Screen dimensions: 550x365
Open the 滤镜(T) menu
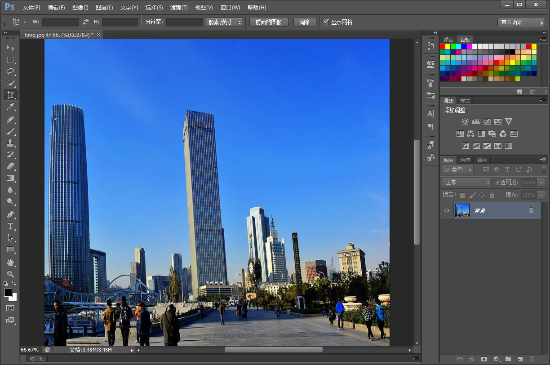178,8
